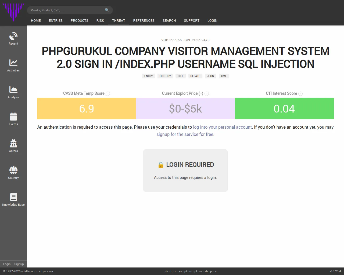Open the Events calendar icon
The width and height of the screenshot is (344, 275).
13,117
